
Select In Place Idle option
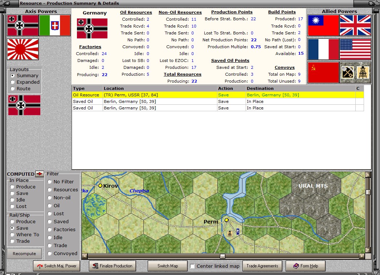click(18, 200)
